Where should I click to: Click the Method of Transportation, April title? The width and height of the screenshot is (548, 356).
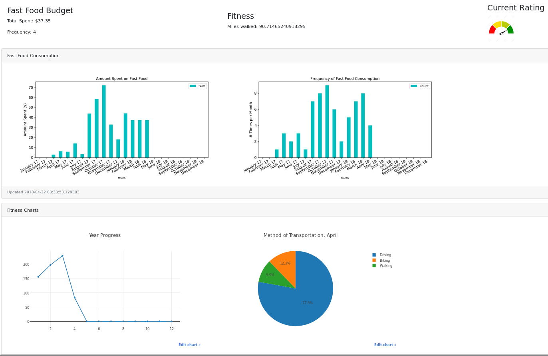coord(300,235)
